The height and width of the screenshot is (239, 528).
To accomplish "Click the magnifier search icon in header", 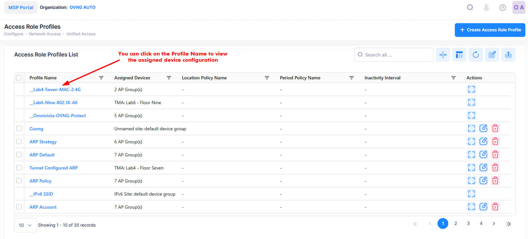I will pos(470,8).
